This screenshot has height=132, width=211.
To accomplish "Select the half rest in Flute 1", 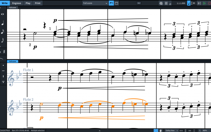I will 32,77.
